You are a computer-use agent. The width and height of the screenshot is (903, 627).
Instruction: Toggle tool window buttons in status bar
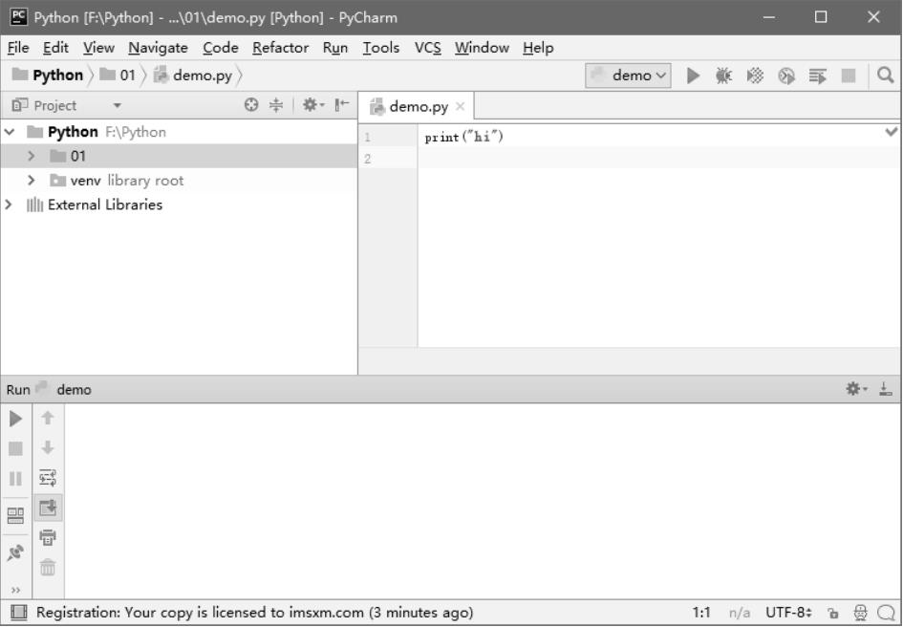tap(18, 613)
